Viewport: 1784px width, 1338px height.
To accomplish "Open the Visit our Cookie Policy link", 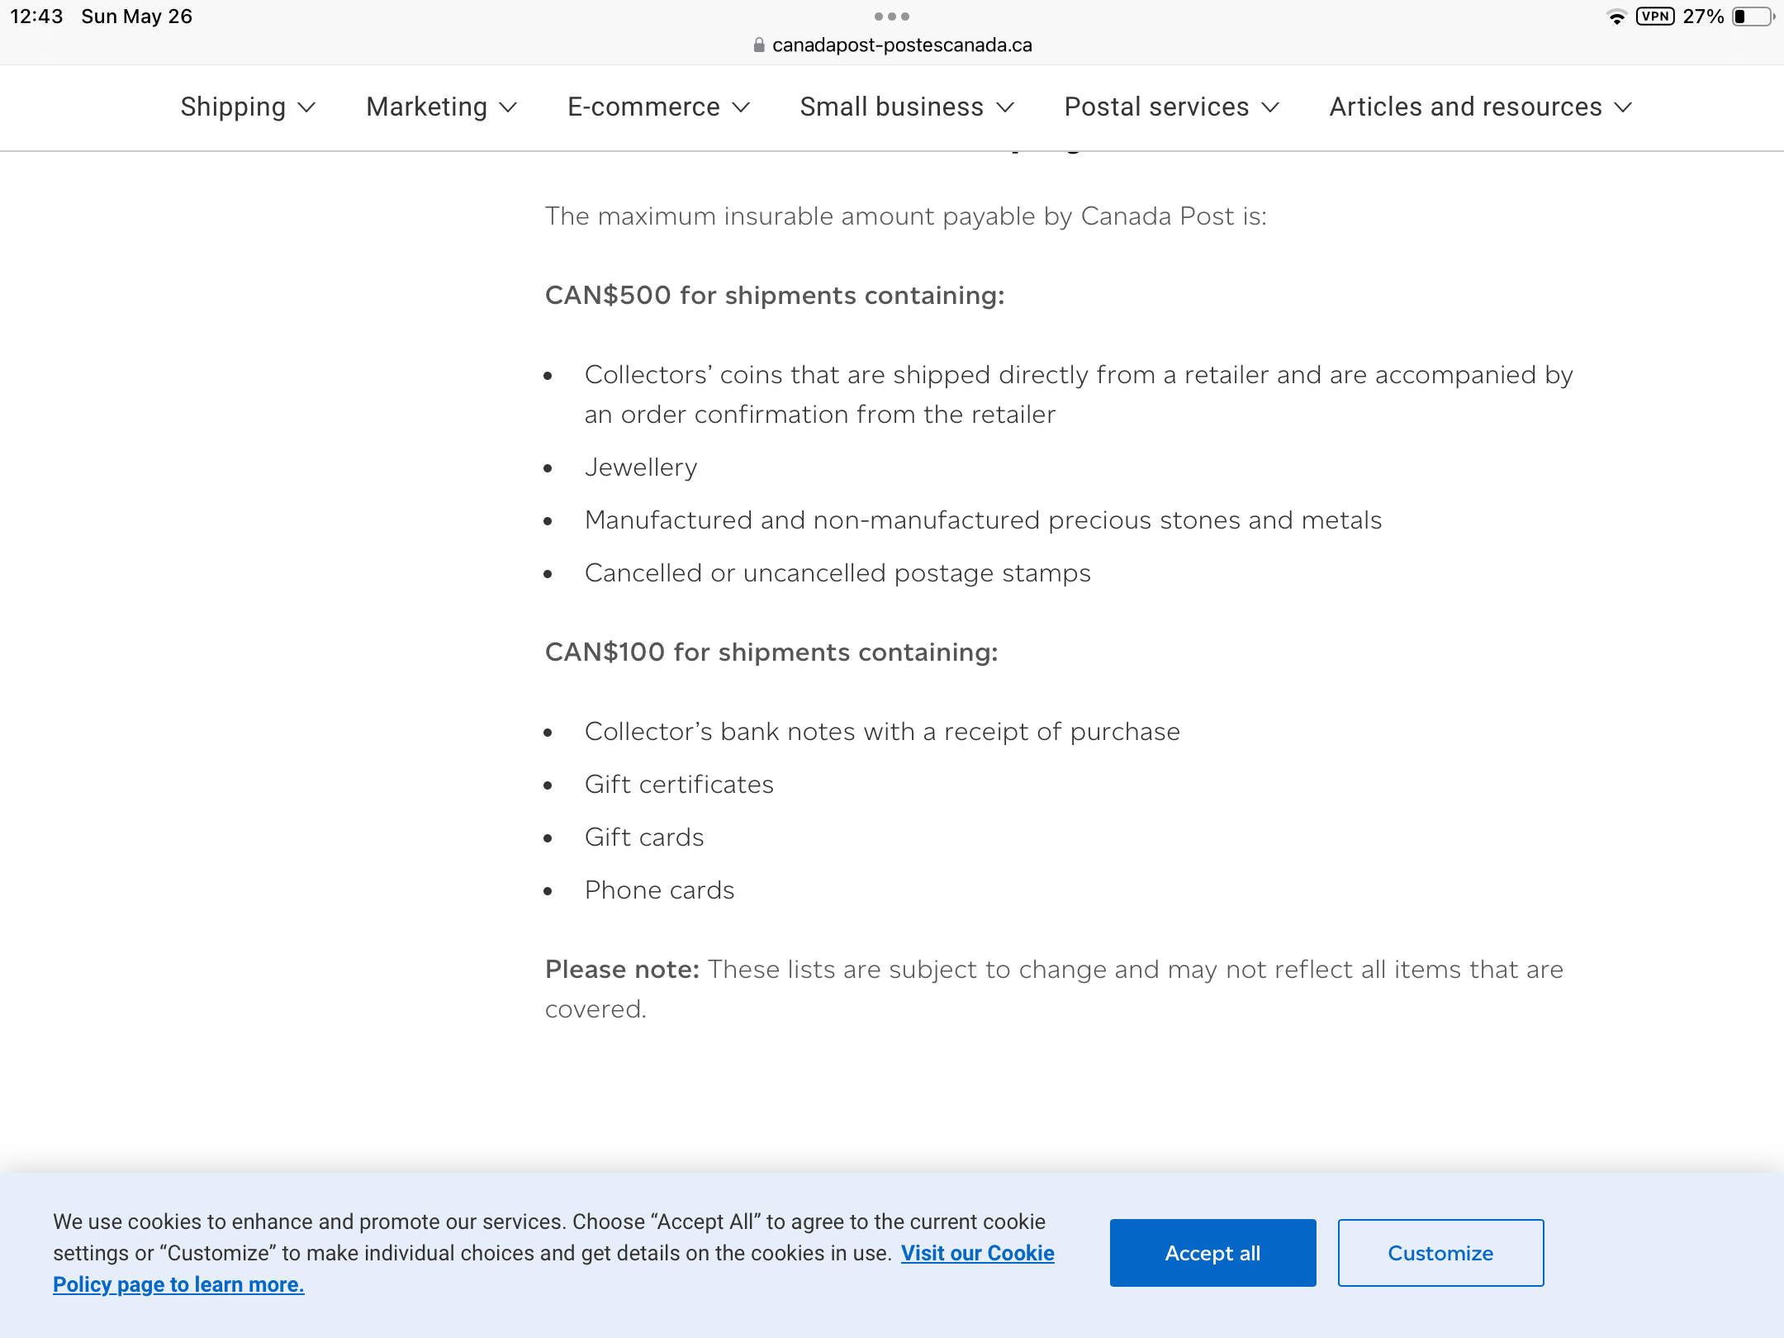I will pyautogui.click(x=977, y=1253).
